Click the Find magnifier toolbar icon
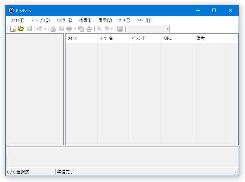245x182 pixels. (99, 29)
